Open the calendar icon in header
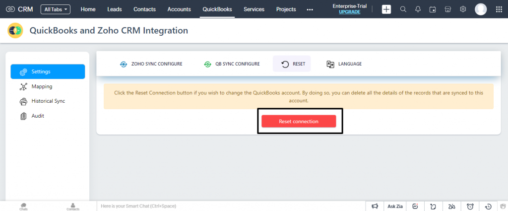 (x=433, y=9)
